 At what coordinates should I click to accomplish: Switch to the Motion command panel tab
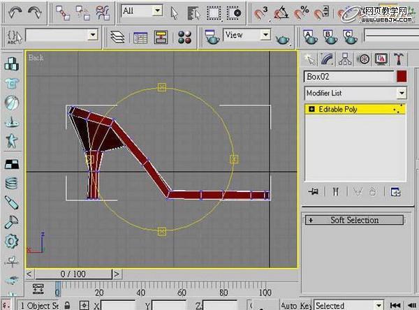tap(363, 59)
